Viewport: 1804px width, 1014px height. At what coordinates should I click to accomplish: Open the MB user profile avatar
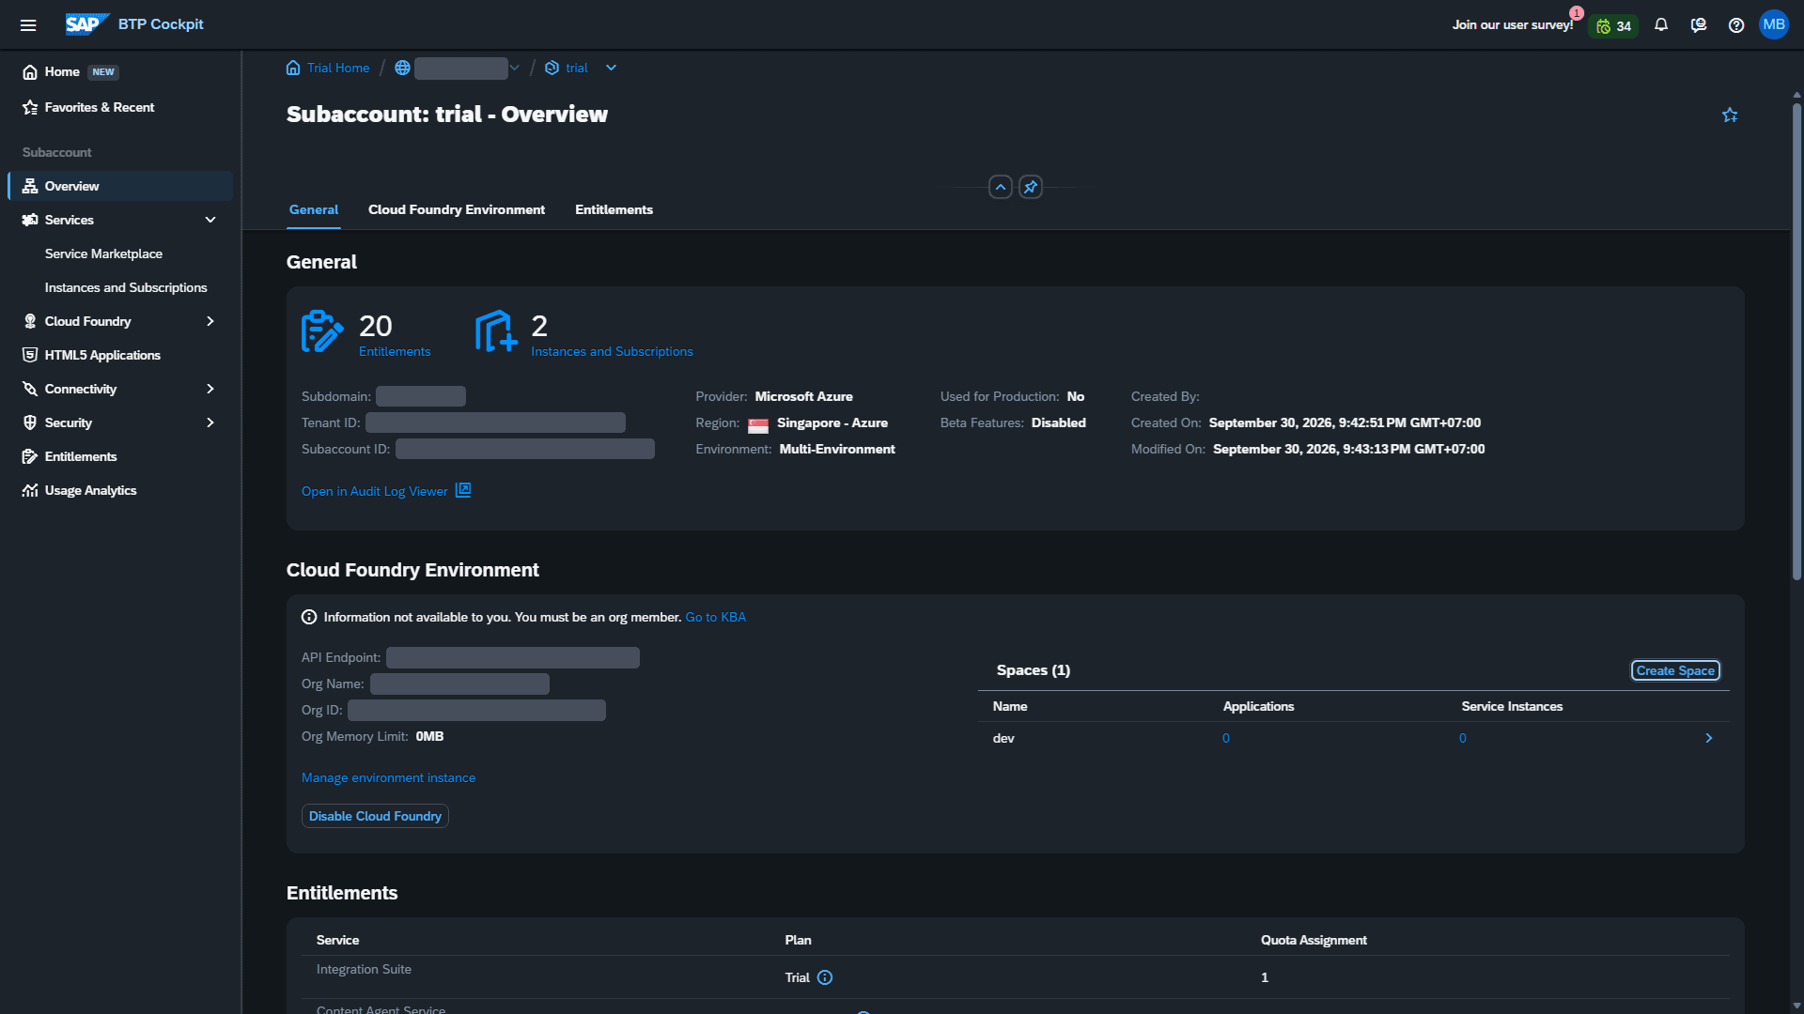click(x=1774, y=25)
